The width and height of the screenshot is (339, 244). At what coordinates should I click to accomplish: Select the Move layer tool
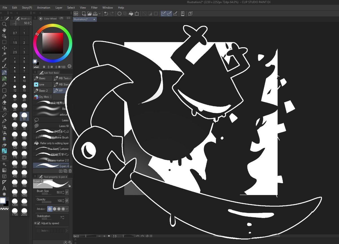4,48
